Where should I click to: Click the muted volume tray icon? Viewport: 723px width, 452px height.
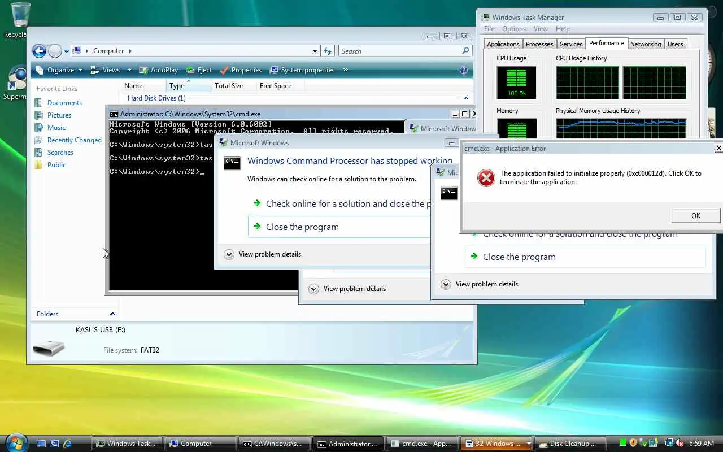[678, 444]
